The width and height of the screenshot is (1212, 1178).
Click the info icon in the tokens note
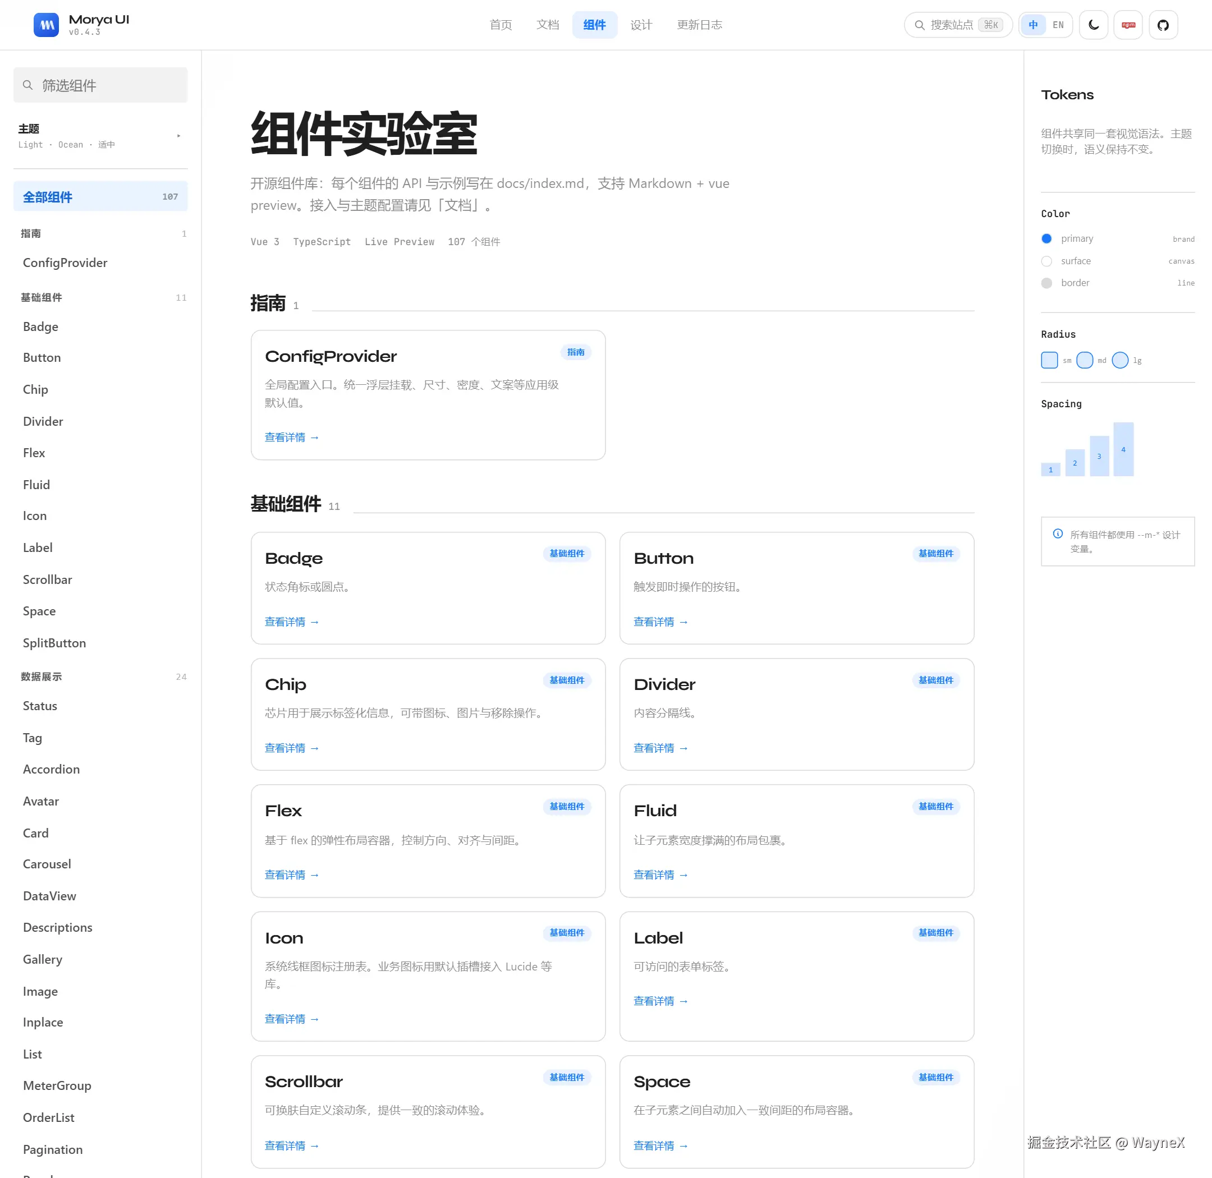coord(1058,533)
